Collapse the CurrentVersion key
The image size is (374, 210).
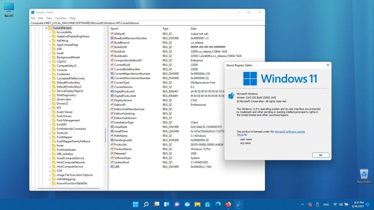pyautogui.click(x=46, y=28)
